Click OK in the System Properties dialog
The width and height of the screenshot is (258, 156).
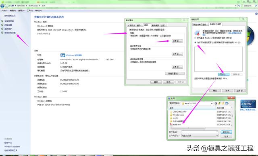click(156, 82)
